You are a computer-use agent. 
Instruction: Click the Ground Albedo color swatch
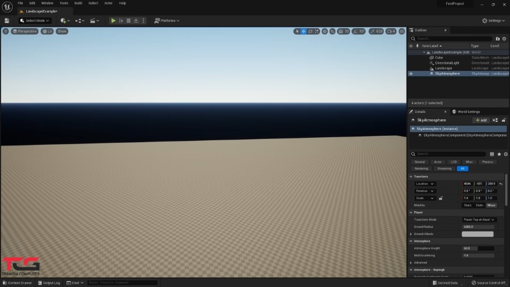click(477, 234)
